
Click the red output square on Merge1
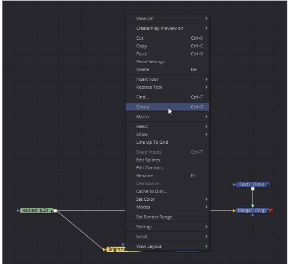click(x=271, y=211)
